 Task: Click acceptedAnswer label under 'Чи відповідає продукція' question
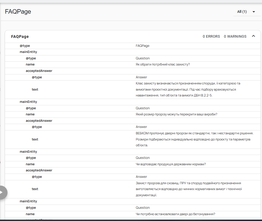click(39, 170)
